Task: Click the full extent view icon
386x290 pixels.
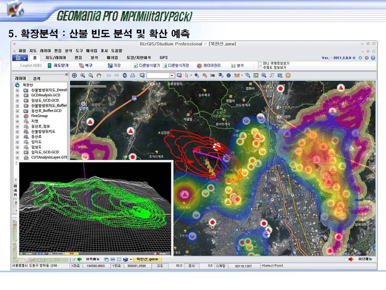Action: [74, 76]
